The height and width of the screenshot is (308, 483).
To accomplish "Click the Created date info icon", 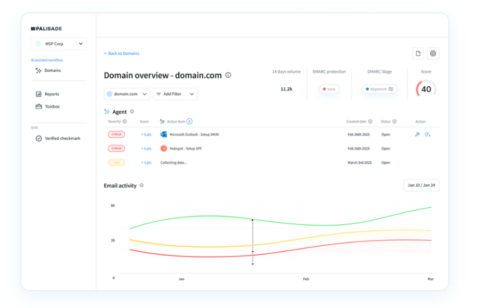I will [370, 122].
